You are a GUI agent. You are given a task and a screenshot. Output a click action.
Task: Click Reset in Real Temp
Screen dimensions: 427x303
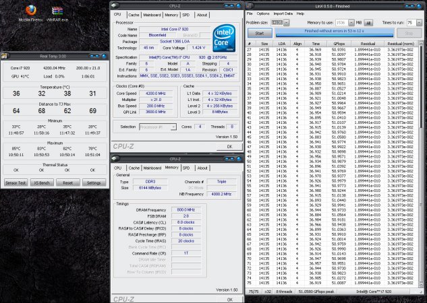click(x=68, y=183)
